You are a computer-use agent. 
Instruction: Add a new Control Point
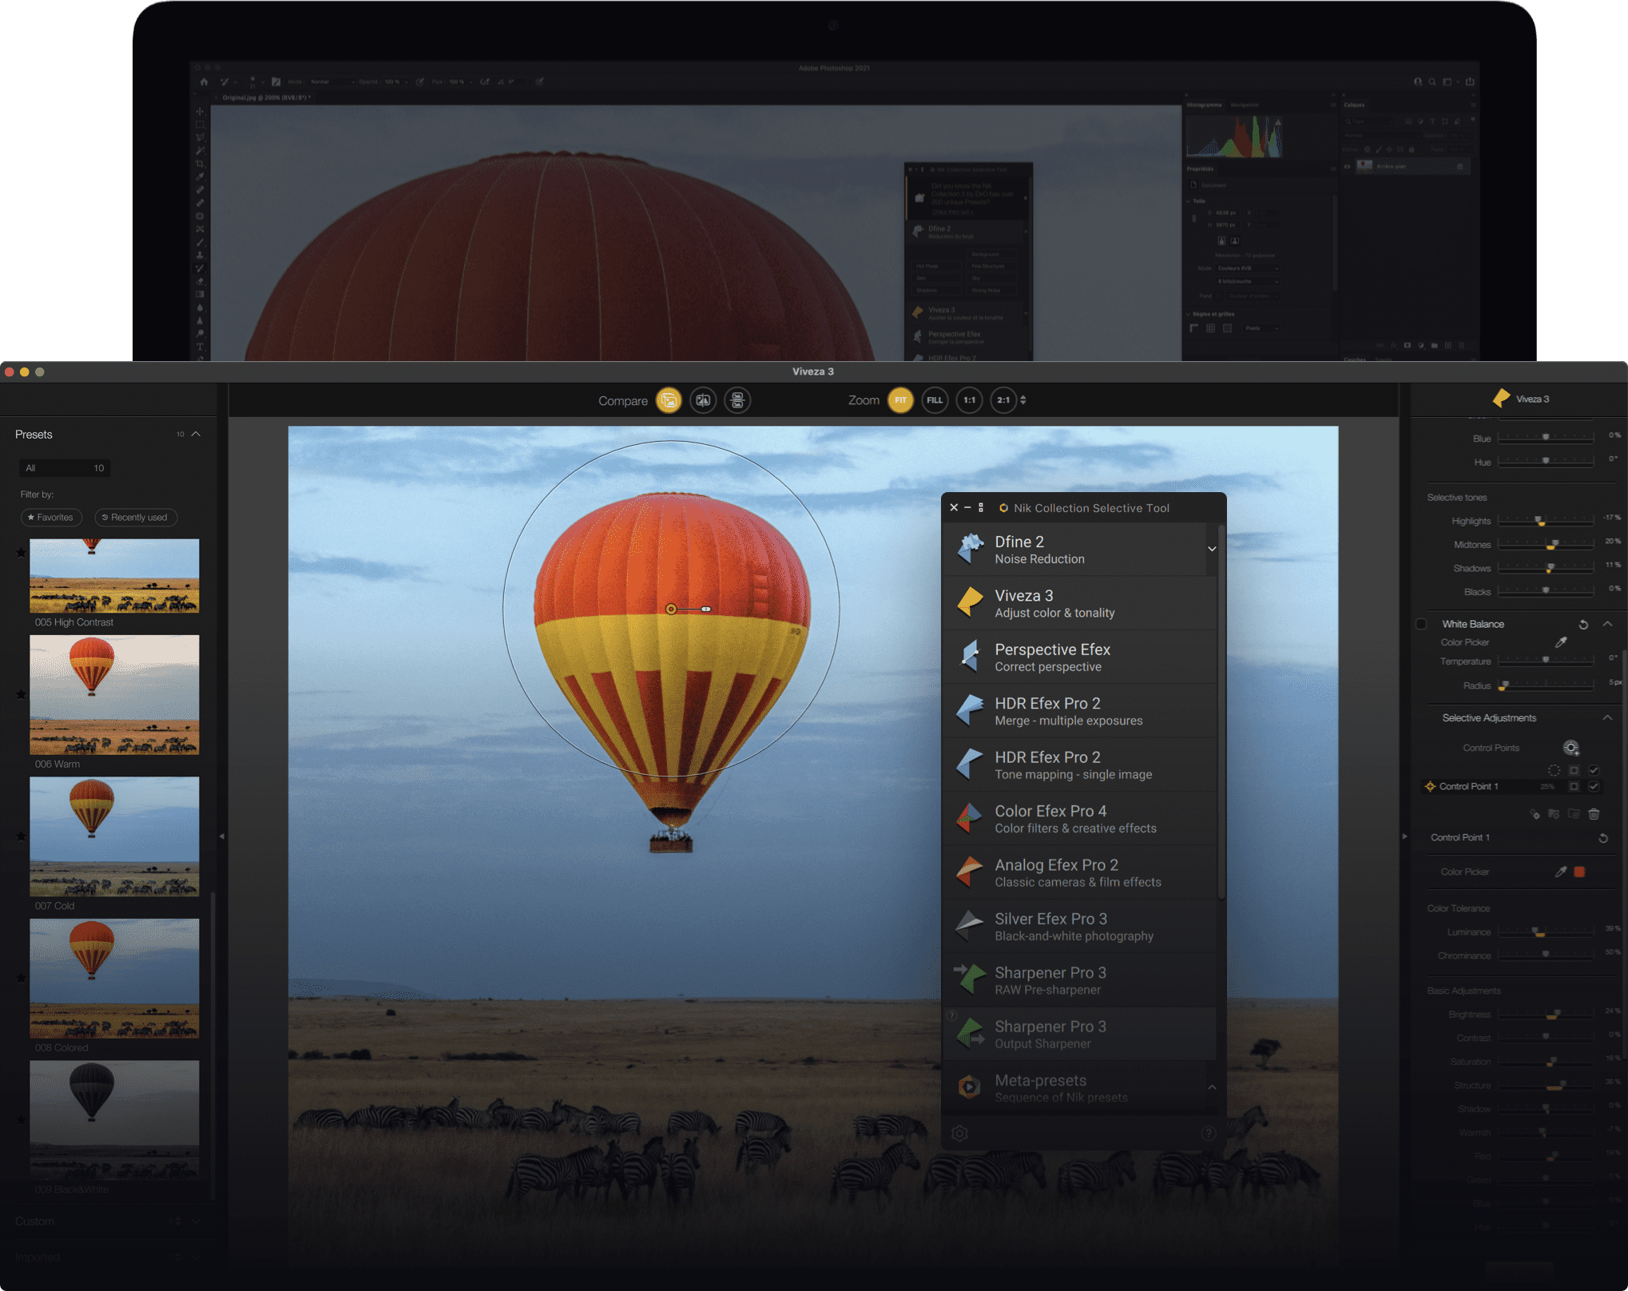(x=1570, y=748)
